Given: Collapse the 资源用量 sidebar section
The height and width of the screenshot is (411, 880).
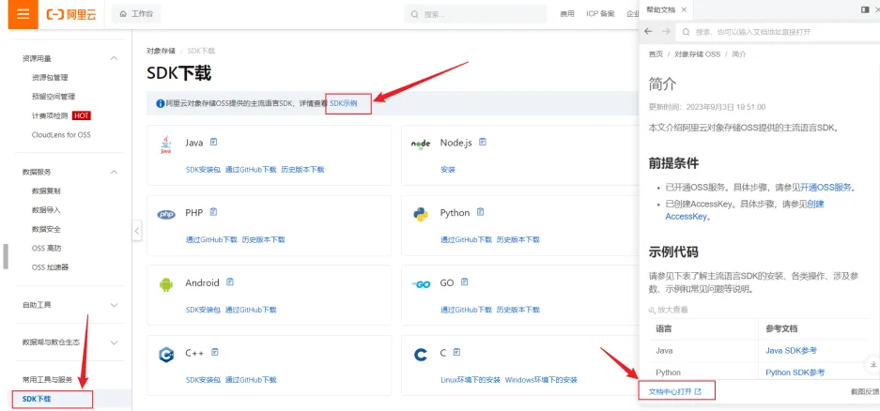Looking at the screenshot, I should click(114, 58).
